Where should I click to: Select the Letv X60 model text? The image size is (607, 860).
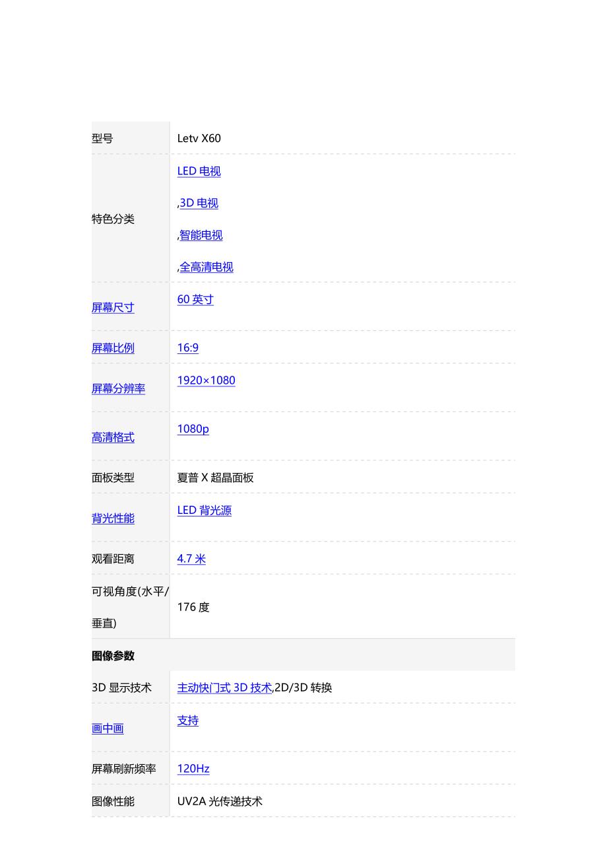(x=199, y=139)
